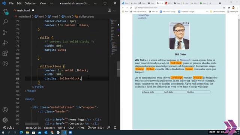
Task: Open the Manage gear menu
Action: (5, 120)
